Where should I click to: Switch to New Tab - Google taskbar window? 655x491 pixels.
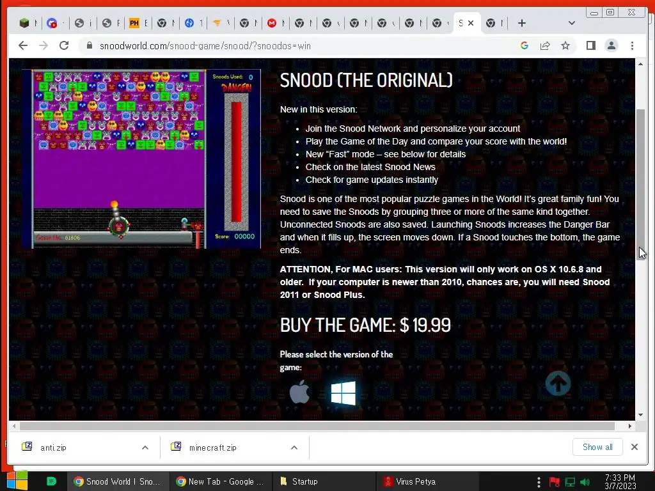tap(221, 481)
